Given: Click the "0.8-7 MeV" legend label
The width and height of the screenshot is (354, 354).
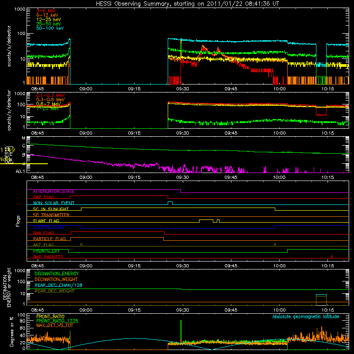Looking at the screenshot, I should pyautogui.click(x=48, y=104).
